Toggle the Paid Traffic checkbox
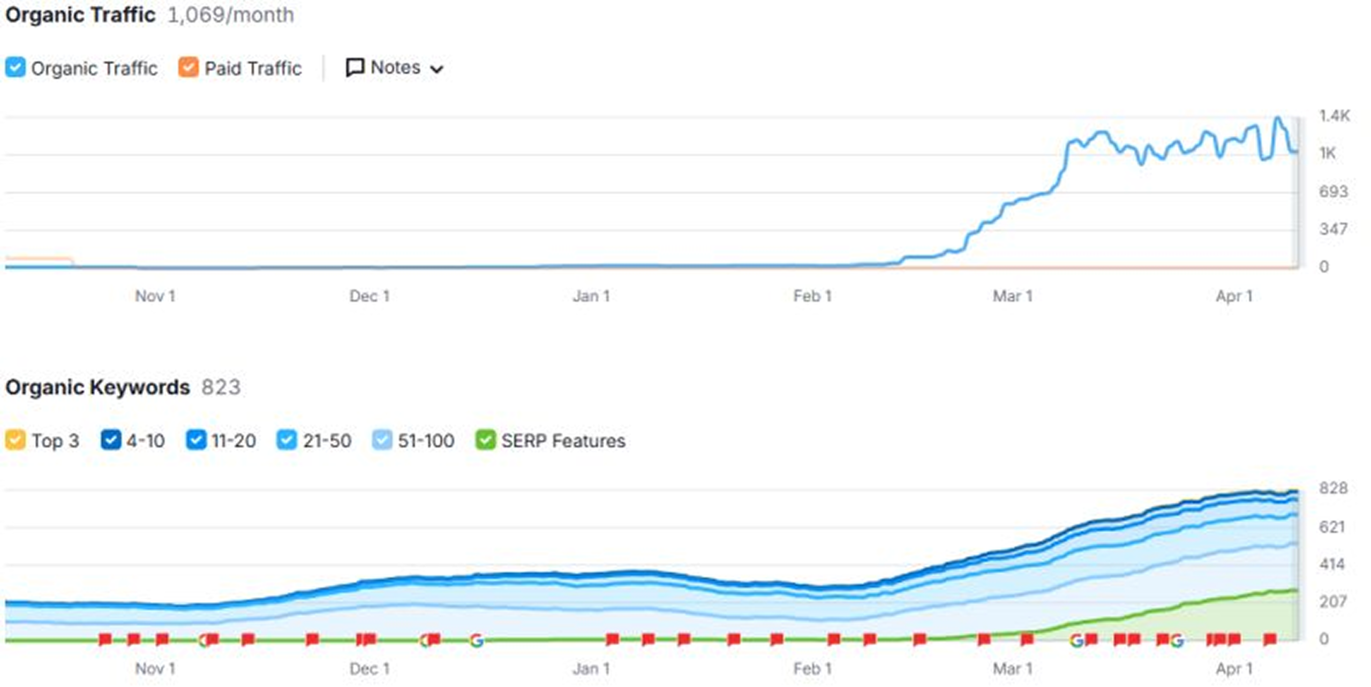Viewport: 1371px width, 687px height. 188,67
